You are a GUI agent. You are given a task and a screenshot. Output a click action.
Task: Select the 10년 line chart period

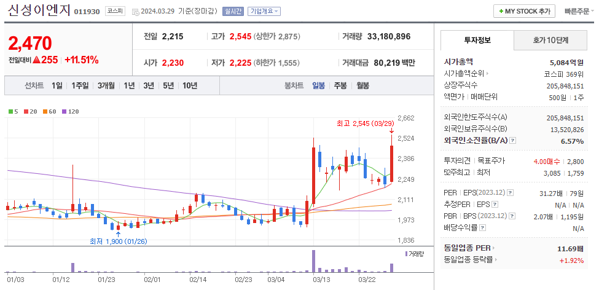pos(190,85)
